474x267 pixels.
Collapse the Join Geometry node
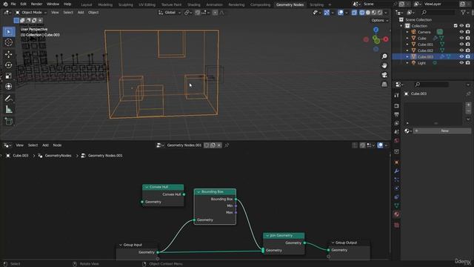(267, 236)
